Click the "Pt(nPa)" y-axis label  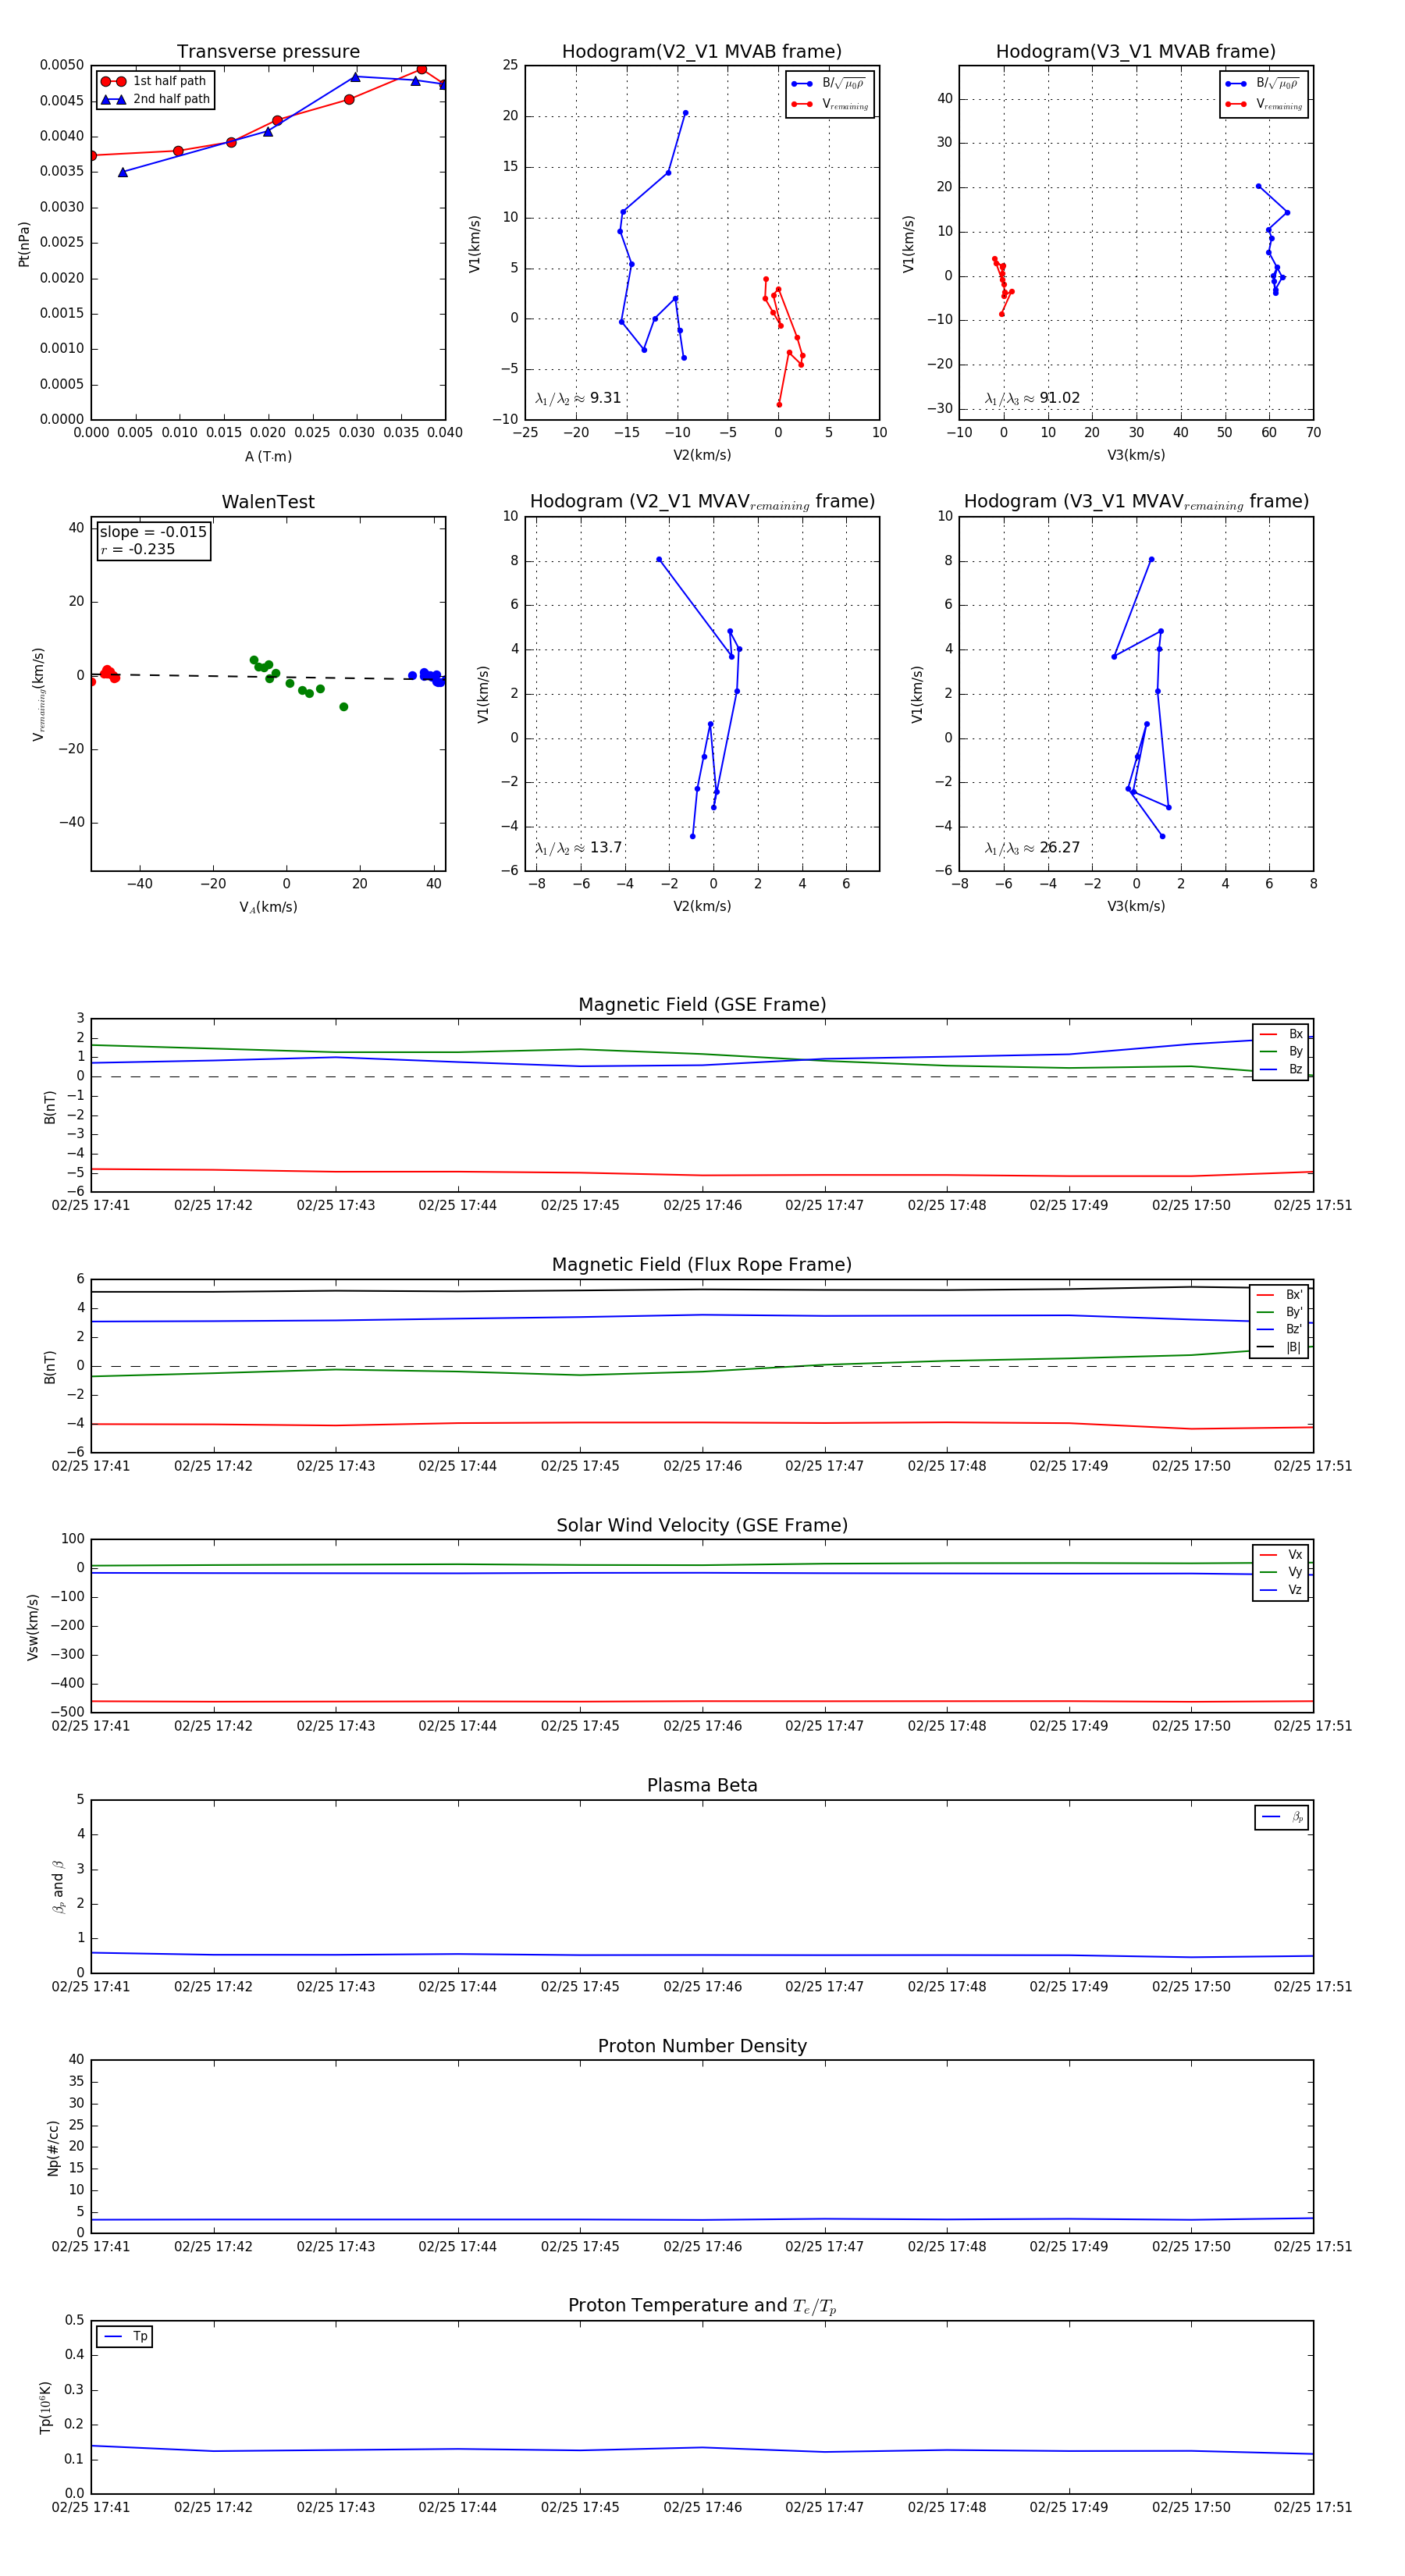tap(24, 243)
